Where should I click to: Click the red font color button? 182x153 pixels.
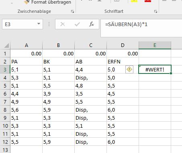[x=148, y=1]
